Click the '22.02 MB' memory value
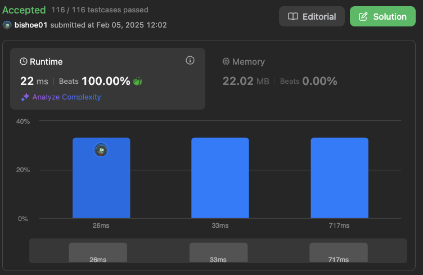The image size is (423, 275). tap(246, 81)
